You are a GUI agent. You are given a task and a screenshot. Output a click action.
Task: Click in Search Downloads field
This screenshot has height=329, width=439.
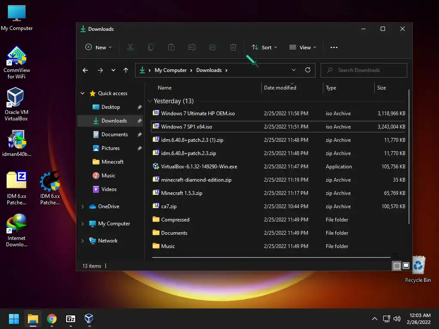[364, 70]
